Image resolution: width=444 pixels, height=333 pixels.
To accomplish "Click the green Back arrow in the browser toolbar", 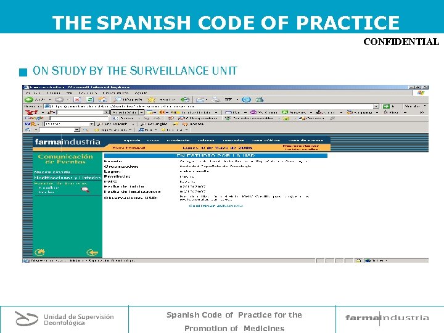I will [28, 100].
